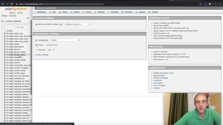Click the table filter search field in navigation
The width and height of the screenshot is (223, 125).
click(x=18, y=24)
